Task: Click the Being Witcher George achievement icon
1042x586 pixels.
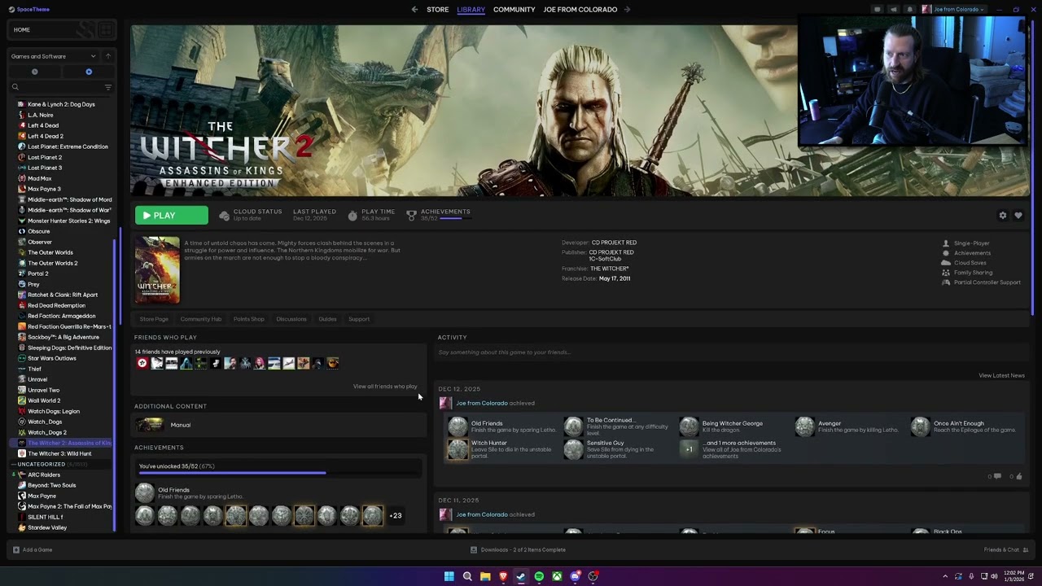Action: click(x=690, y=426)
